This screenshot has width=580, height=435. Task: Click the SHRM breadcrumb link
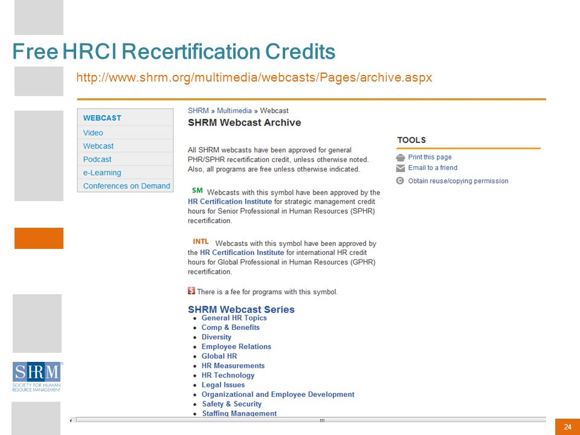click(x=198, y=111)
